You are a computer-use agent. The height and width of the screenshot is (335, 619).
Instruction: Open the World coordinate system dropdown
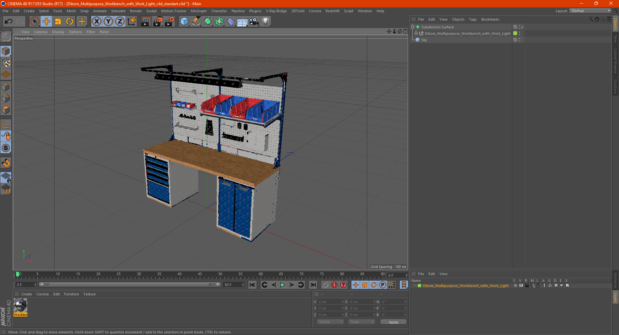coord(330,322)
